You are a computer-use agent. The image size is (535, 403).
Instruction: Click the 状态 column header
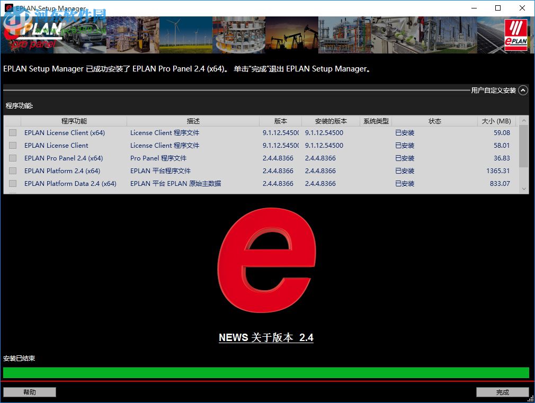click(434, 121)
